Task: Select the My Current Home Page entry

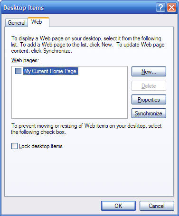Action: pos(50,71)
